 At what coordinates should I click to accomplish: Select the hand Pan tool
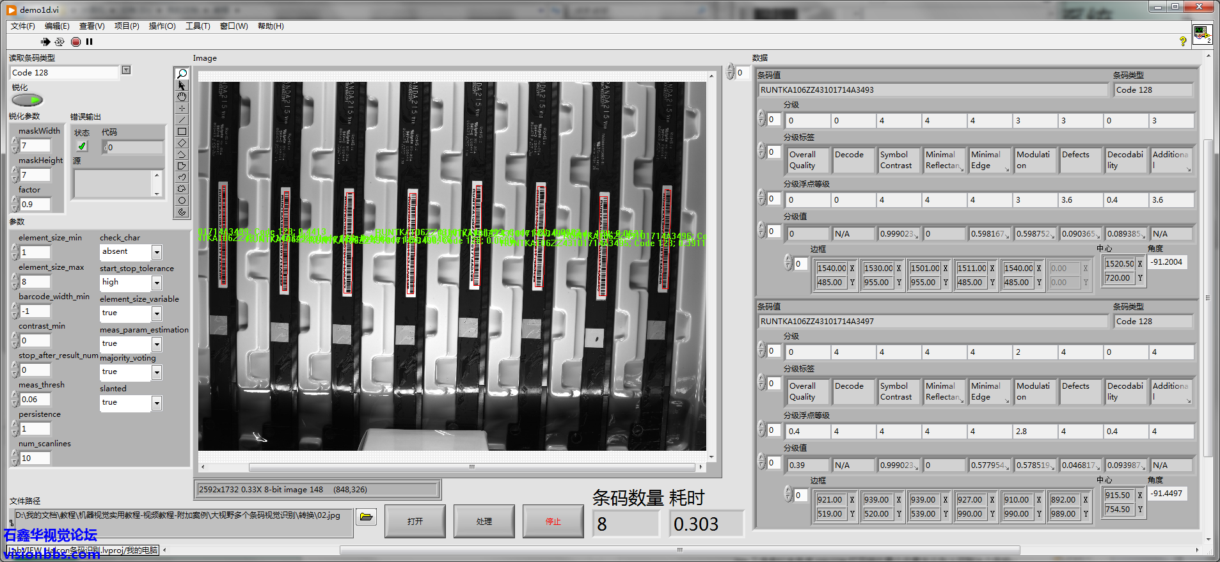[x=182, y=97]
